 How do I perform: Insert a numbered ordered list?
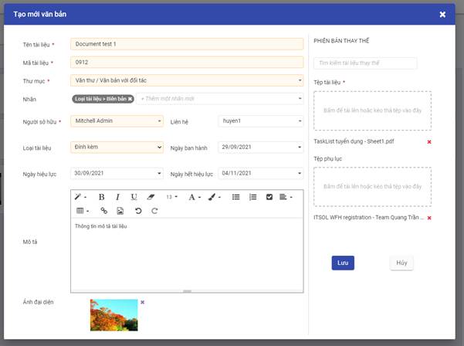(x=252, y=197)
